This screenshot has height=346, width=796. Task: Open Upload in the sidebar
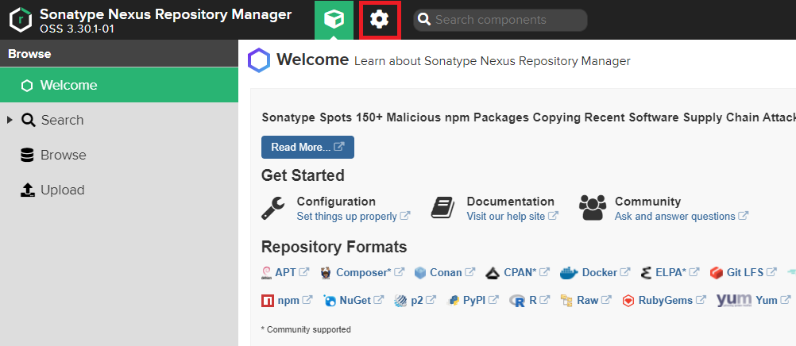63,190
